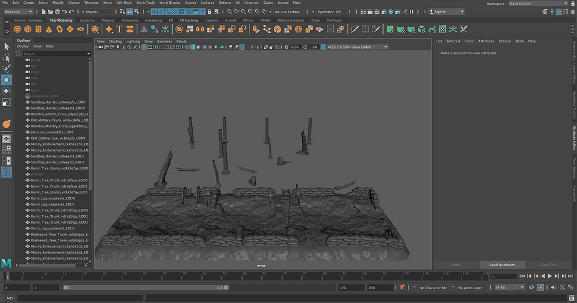
Task: Open the Outliner Display menu
Action: click(22, 46)
